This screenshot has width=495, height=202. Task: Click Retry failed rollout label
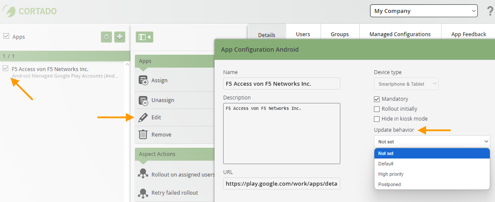(x=175, y=193)
